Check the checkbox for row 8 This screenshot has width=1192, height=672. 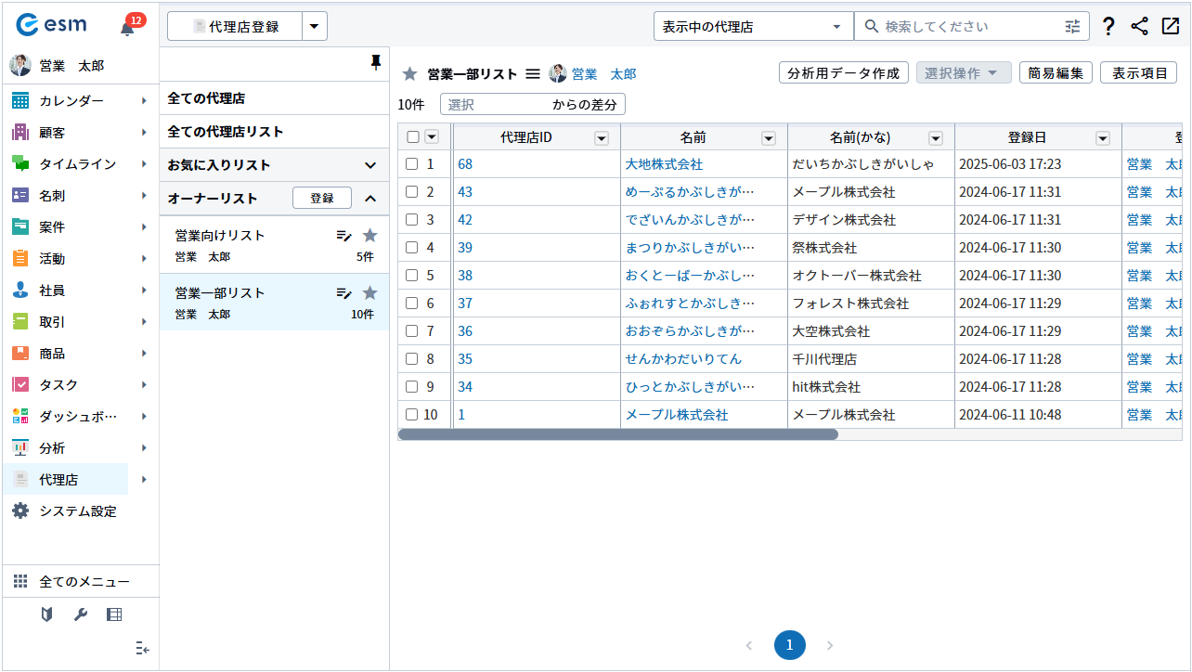pyautogui.click(x=412, y=359)
